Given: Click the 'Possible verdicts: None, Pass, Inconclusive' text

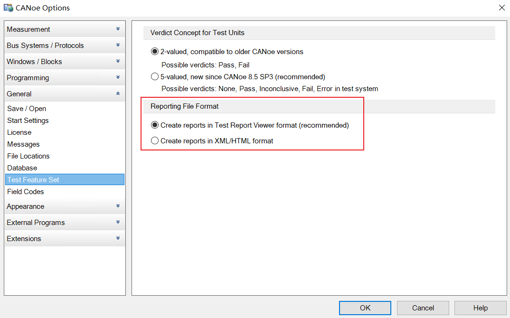Looking at the screenshot, I should [x=270, y=89].
